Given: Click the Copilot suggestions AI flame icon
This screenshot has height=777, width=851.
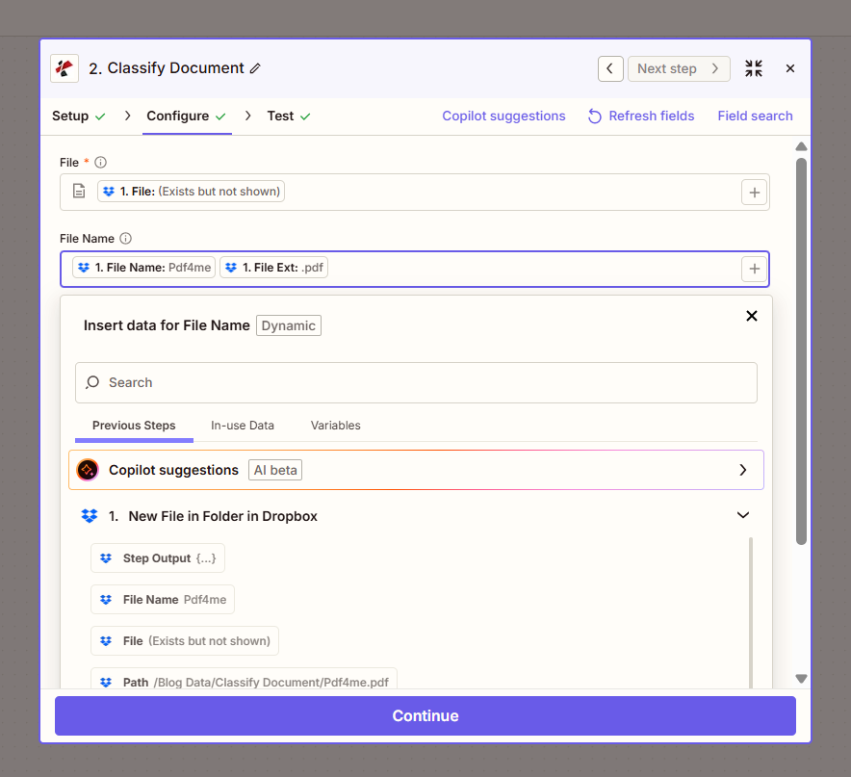Looking at the screenshot, I should pos(88,470).
